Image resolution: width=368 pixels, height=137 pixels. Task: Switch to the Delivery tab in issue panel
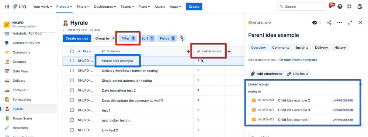pyautogui.click(x=321, y=48)
